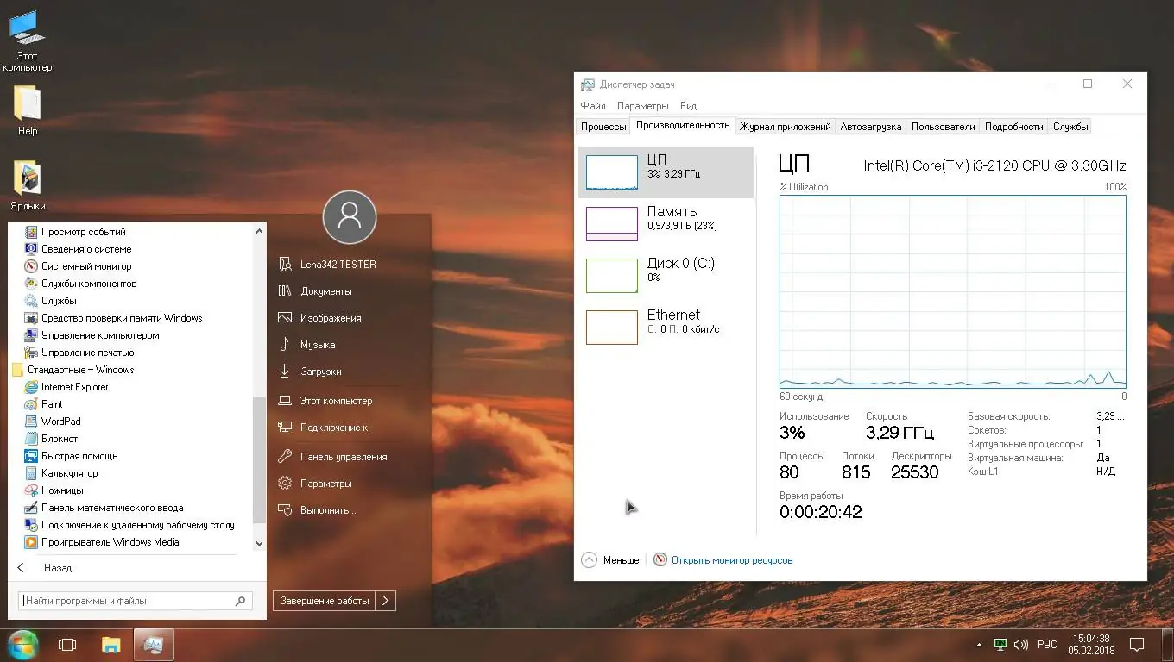Click Выполнить... in start menu
Viewport: 1174px width, 662px height.
[328, 510]
